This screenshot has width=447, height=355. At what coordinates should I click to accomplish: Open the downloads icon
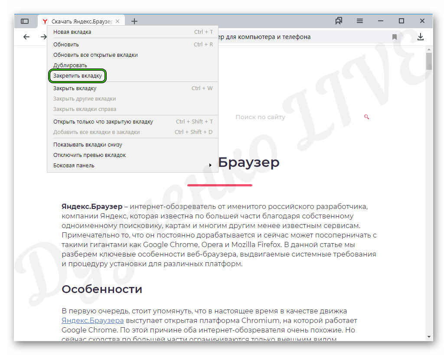click(421, 37)
